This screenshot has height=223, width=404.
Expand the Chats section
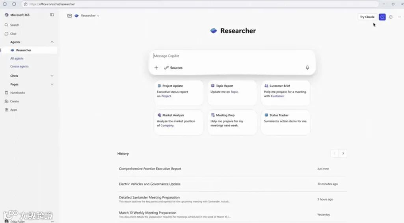click(52, 76)
